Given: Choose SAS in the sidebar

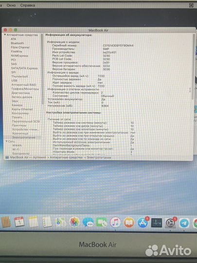Looking at the screenshot, I should [x=14, y=64].
